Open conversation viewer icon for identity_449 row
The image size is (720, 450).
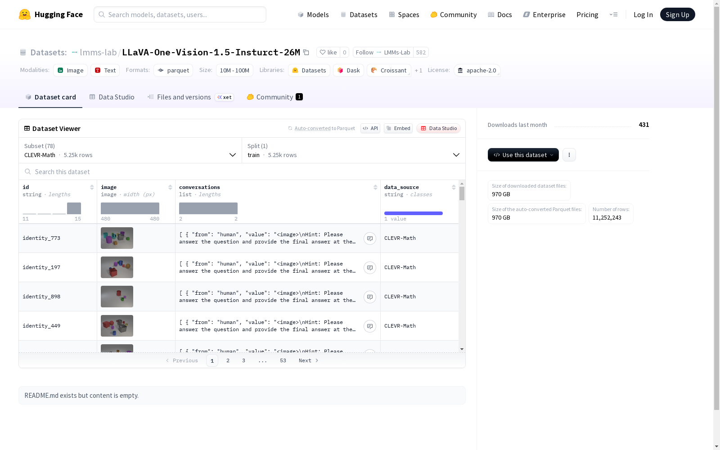pos(370,326)
